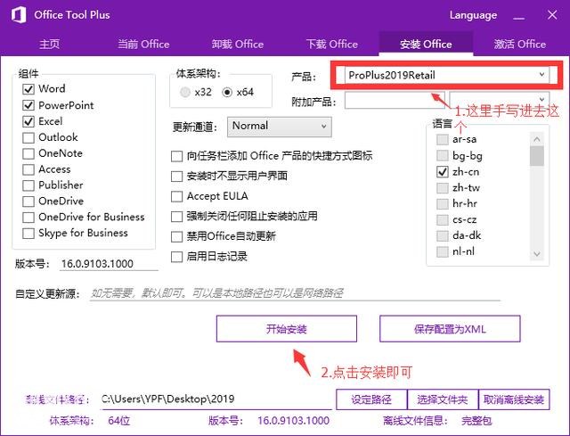The width and height of the screenshot is (570, 436).
Task: Click the language list scrollbar thumb
Action: [537, 156]
